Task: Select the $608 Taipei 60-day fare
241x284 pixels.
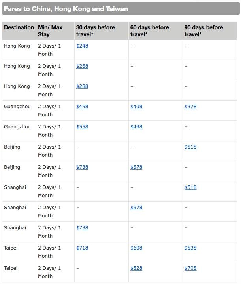Action: tap(136, 248)
